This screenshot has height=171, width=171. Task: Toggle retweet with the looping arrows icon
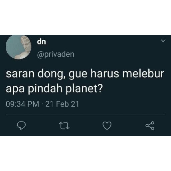tap(64, 126)
